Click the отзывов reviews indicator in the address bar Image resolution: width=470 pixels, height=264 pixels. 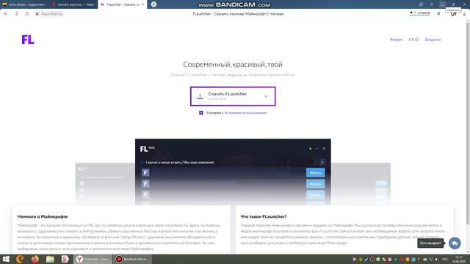(419, 13)
